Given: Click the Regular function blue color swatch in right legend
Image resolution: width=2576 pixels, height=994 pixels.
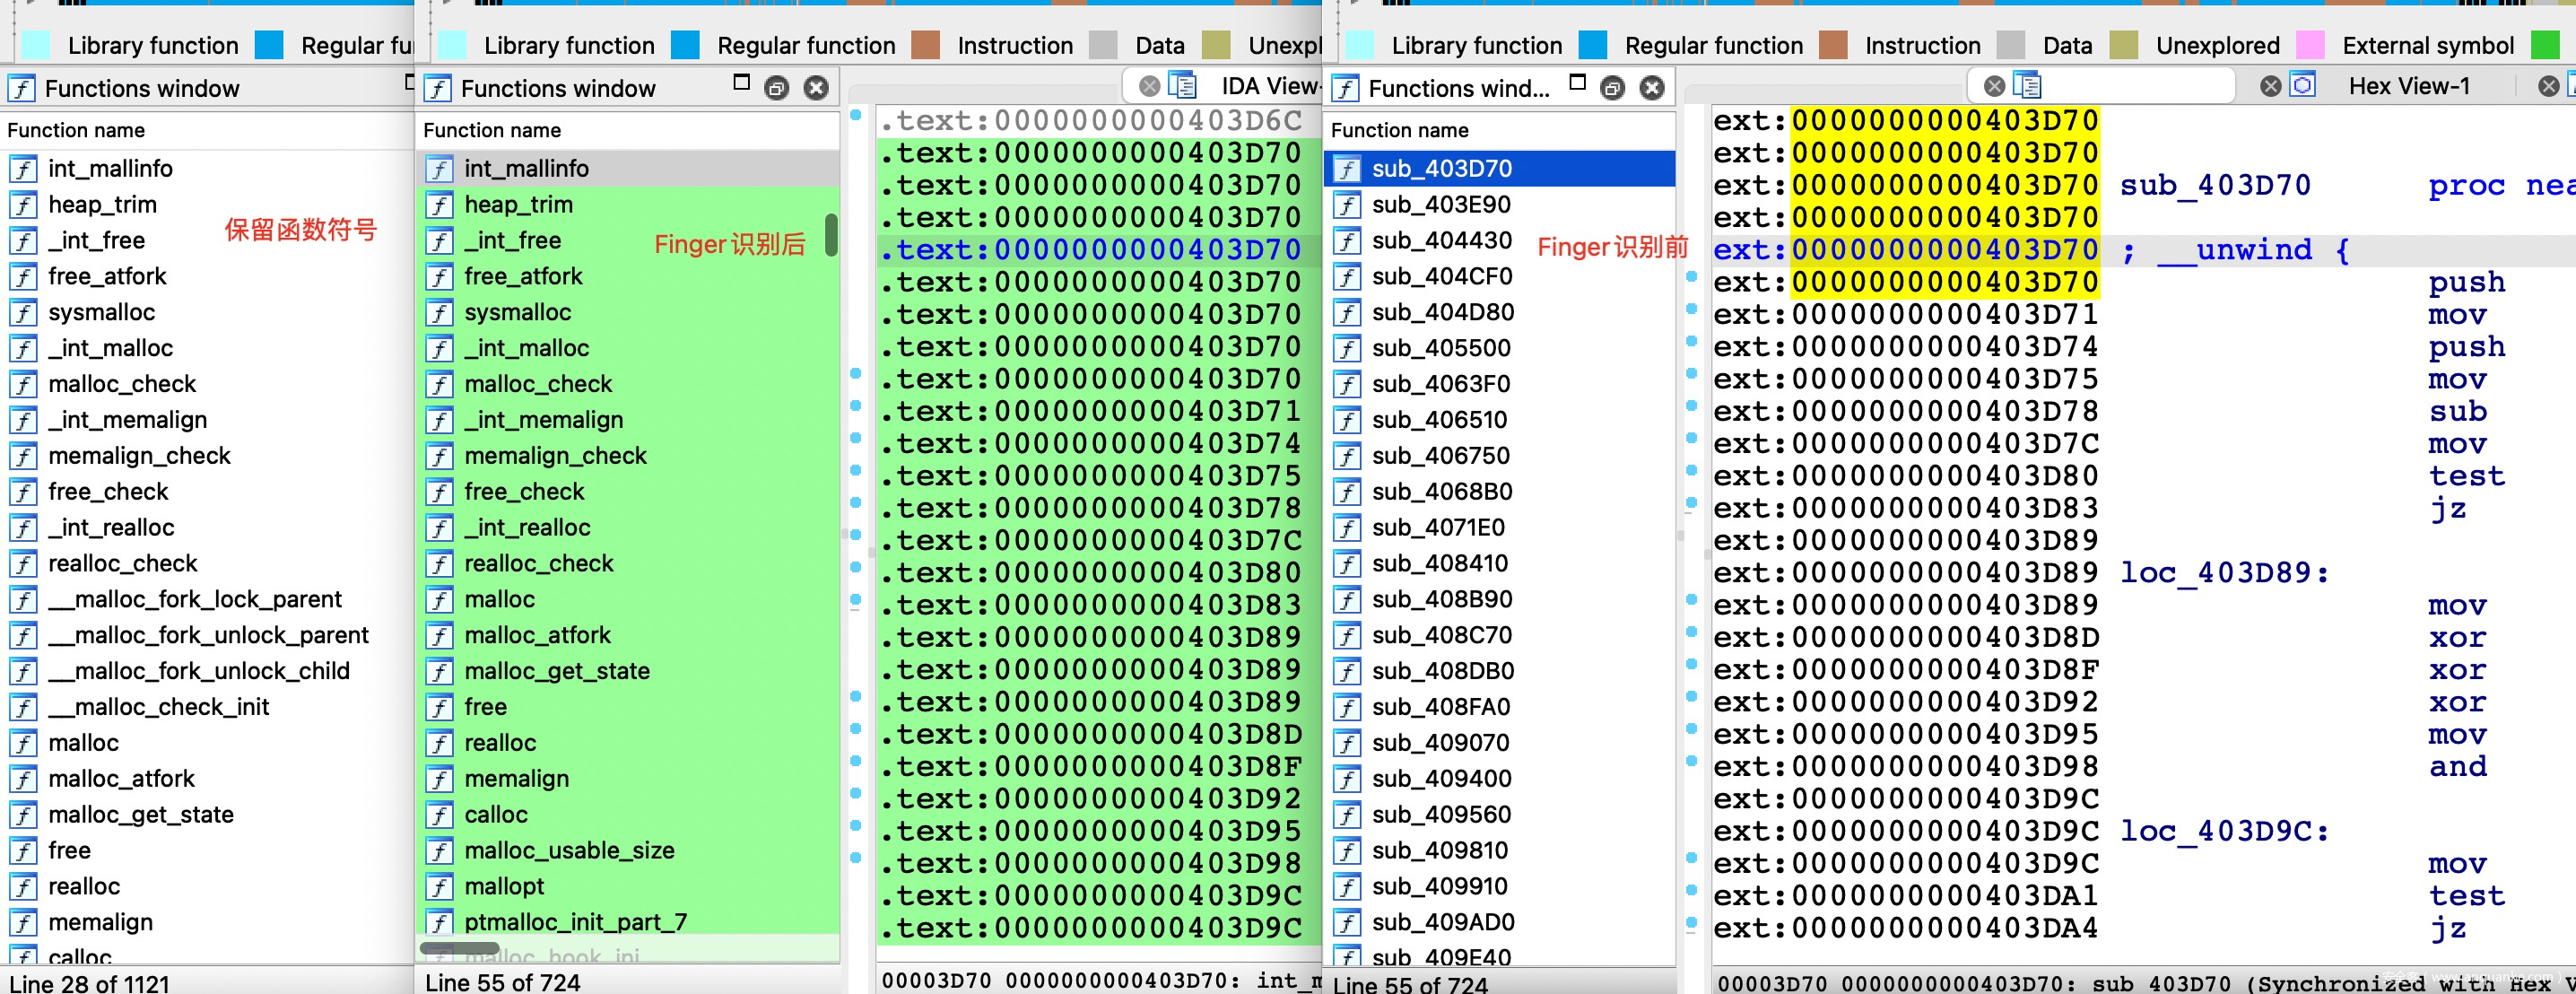Looking at the screenshot, I should point(1592,45).
